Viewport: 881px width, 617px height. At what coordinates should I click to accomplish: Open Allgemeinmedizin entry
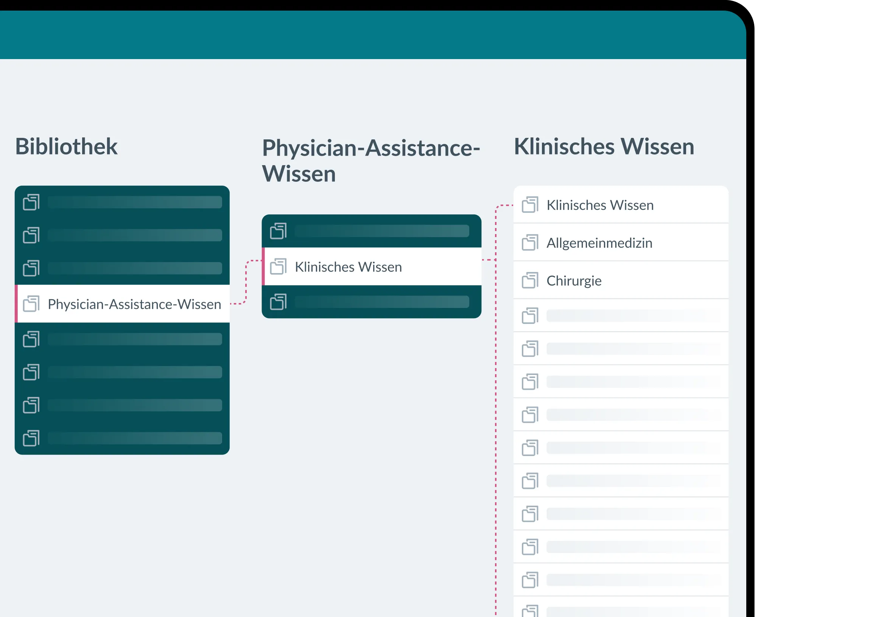[599, 243]
